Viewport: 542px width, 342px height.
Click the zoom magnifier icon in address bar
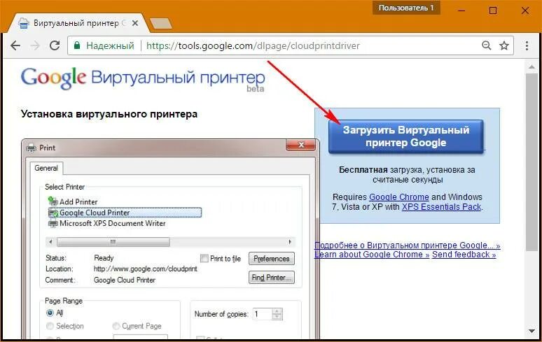click(487, 45)
